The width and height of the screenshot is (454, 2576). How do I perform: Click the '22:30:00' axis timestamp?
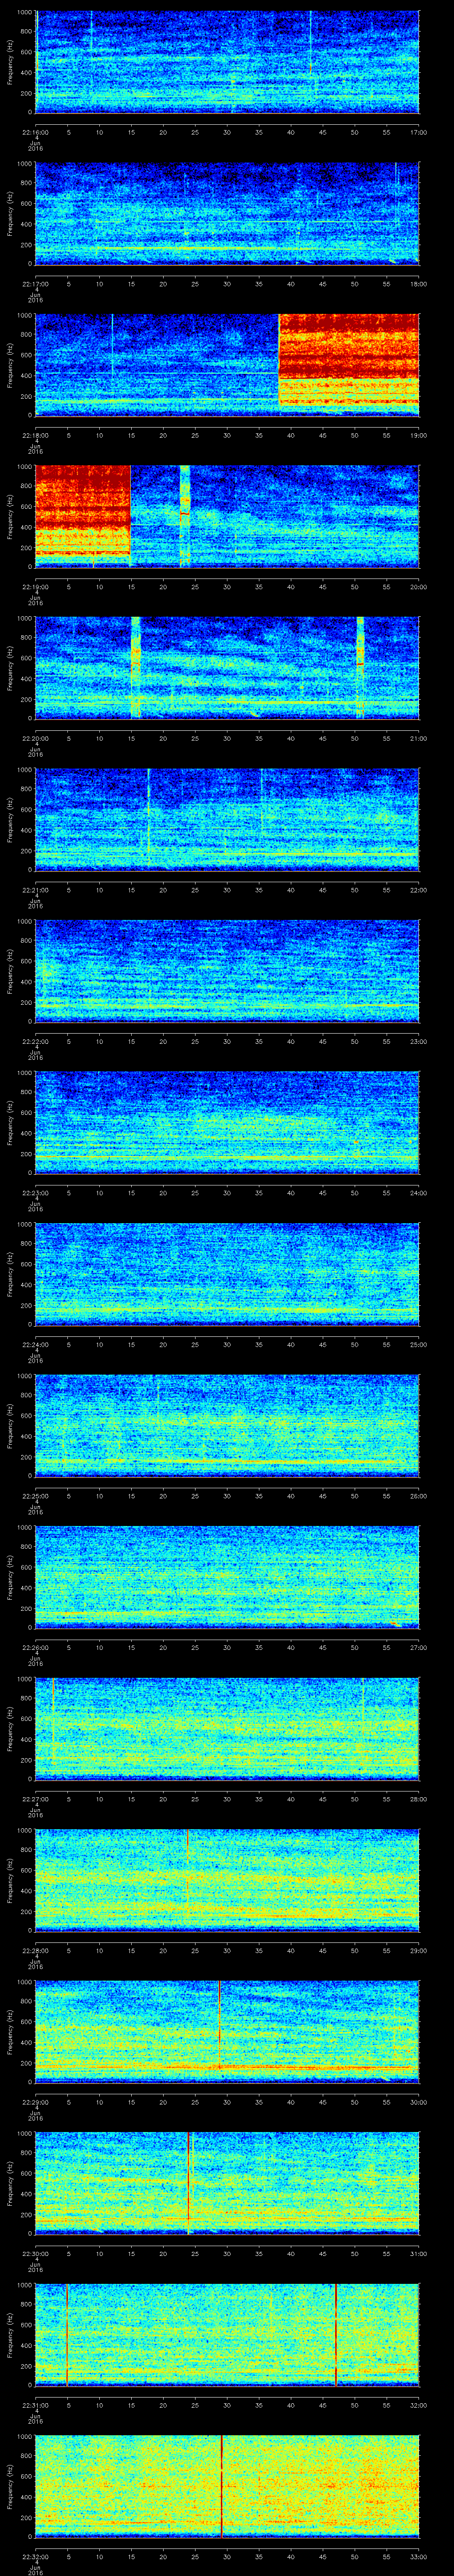click(x=35, y=2252)
